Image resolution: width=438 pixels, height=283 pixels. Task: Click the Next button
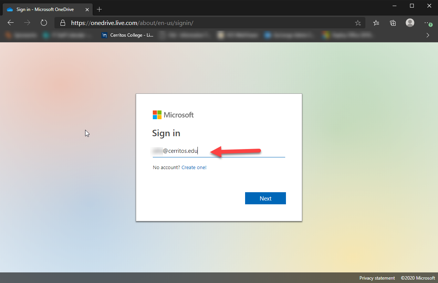tap(266, 198)
